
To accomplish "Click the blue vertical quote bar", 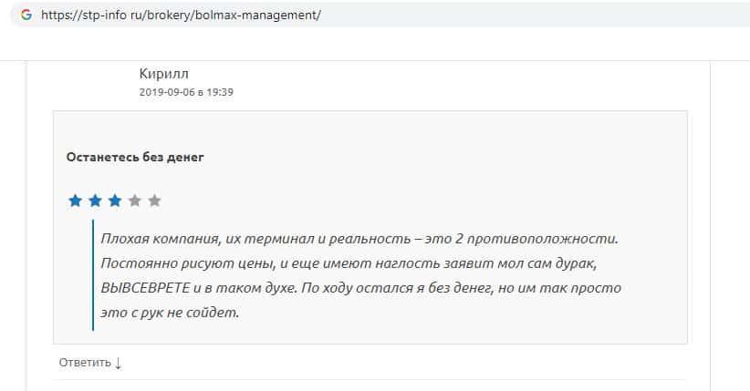I will pyautogui.click(x=93, y=274).
